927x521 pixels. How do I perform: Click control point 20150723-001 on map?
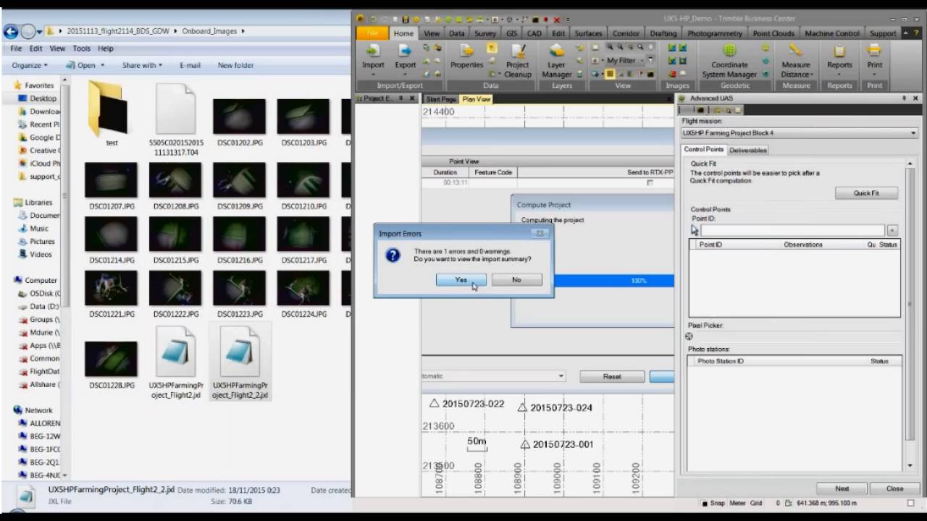558,444
